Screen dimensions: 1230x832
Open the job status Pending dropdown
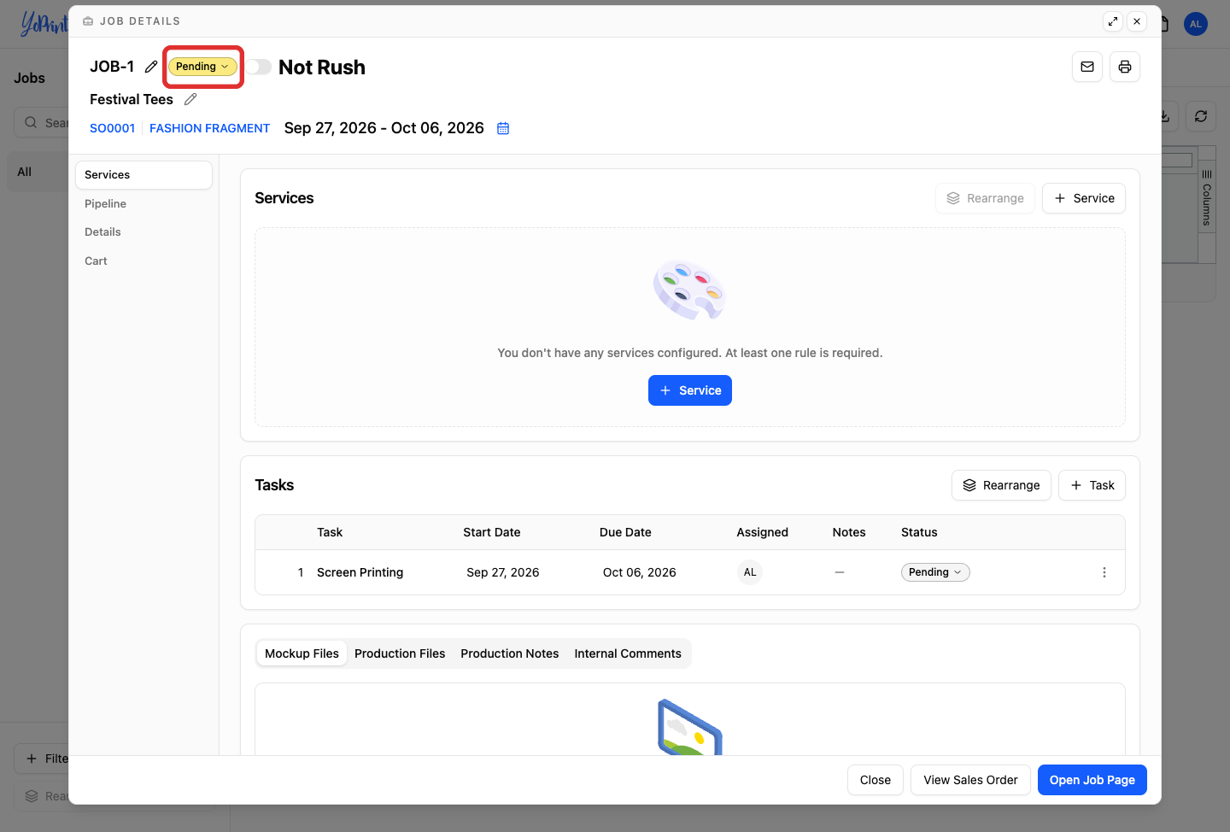pos(202,67)
